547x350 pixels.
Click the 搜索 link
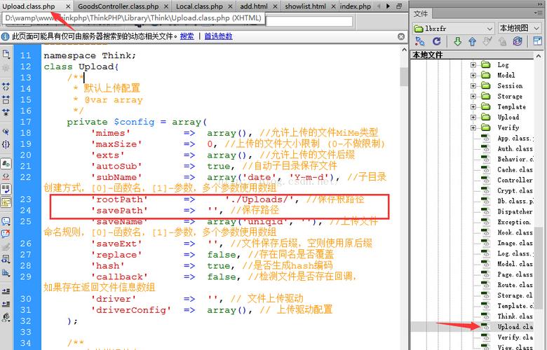187,36
